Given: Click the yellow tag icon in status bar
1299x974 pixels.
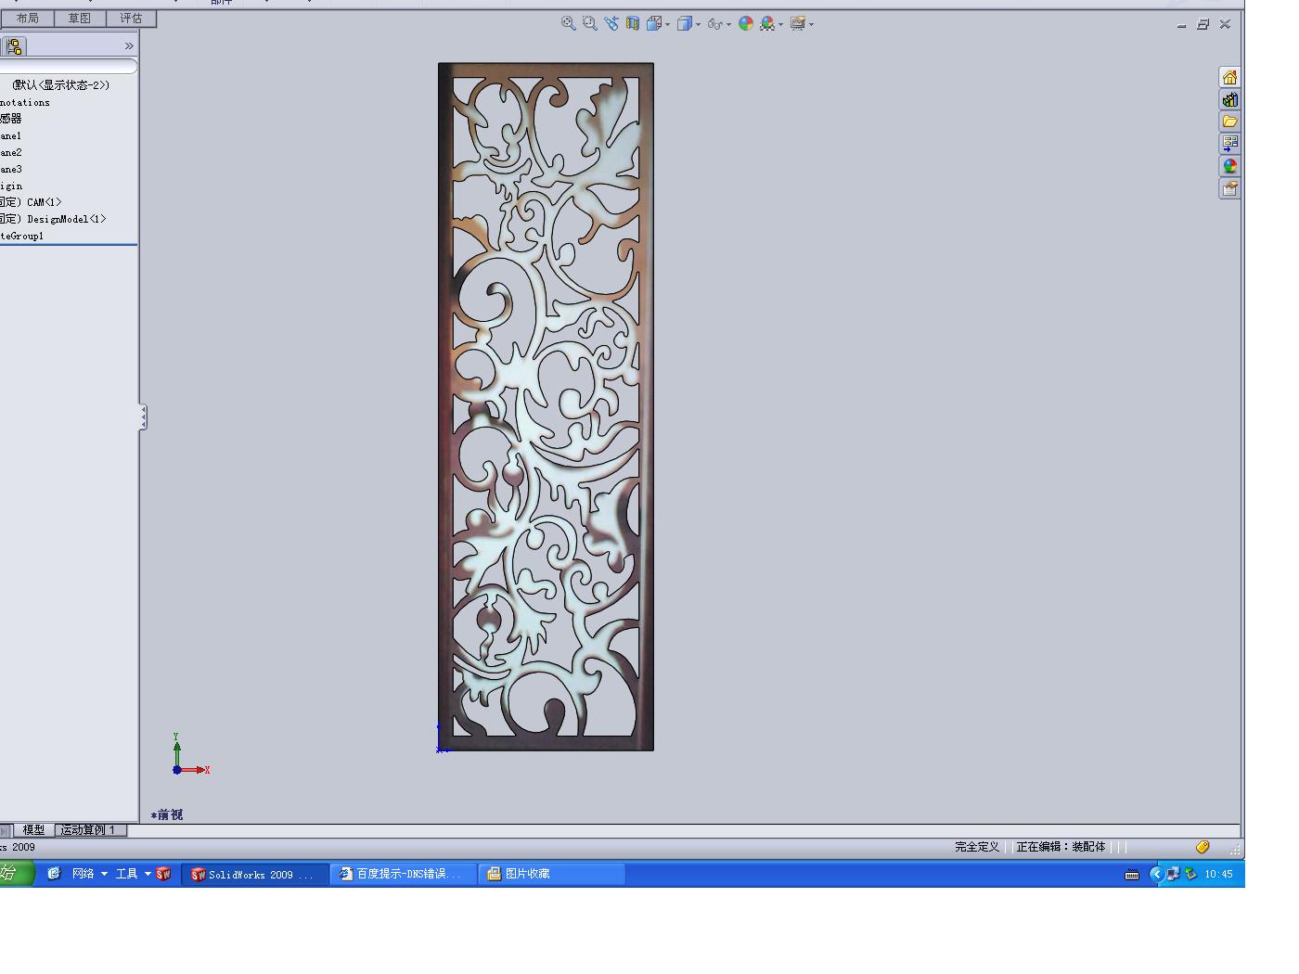Looking at the screenshot, I should click(1203, 847).
